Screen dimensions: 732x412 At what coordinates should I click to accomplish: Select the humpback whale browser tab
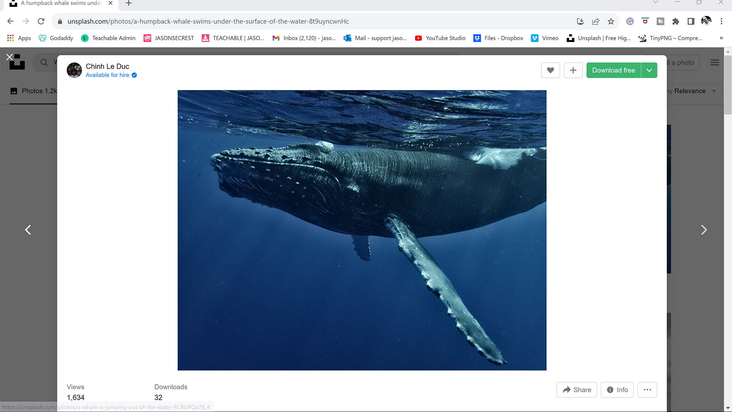(x=61, y=3)
